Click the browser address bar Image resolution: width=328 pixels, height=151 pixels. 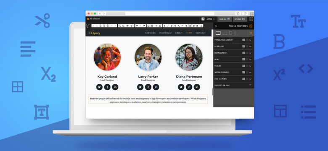point(169,13)
